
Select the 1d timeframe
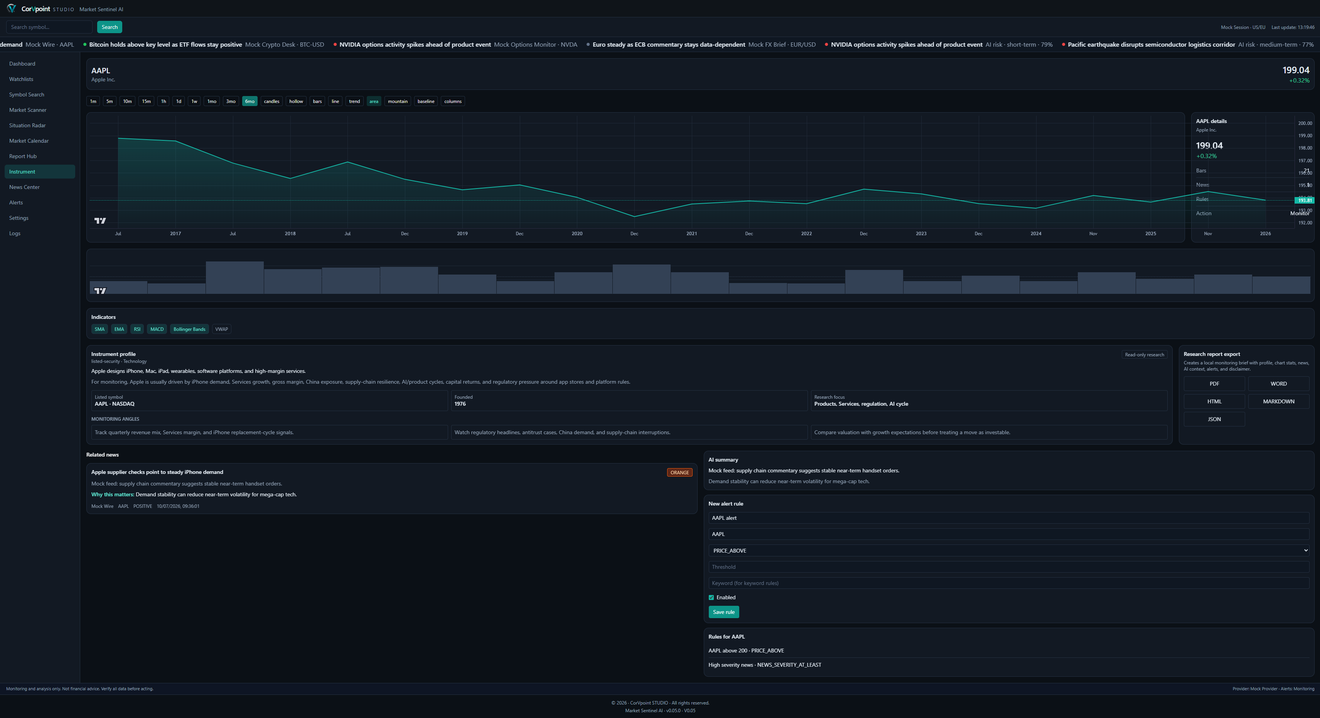click(x=179, y=101)
